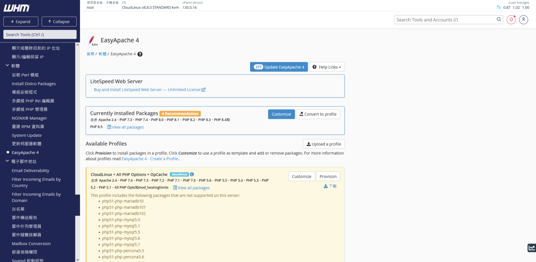The height and width of the screenshot is (262, 536).
Task: Customize the currently installed packages
Action: point(281,114)
